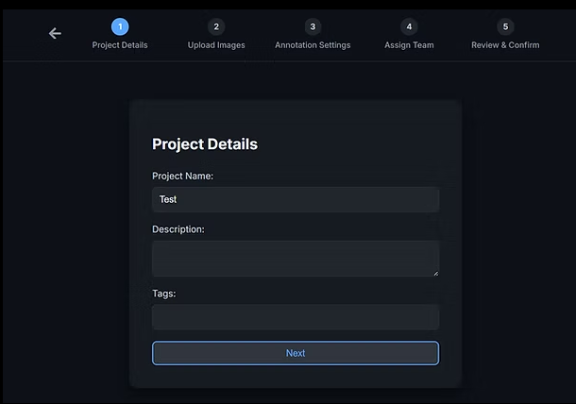This screenshot has height=404, width=576.
Task: Click the step 3 numbered circle
Action: (313, 27)
